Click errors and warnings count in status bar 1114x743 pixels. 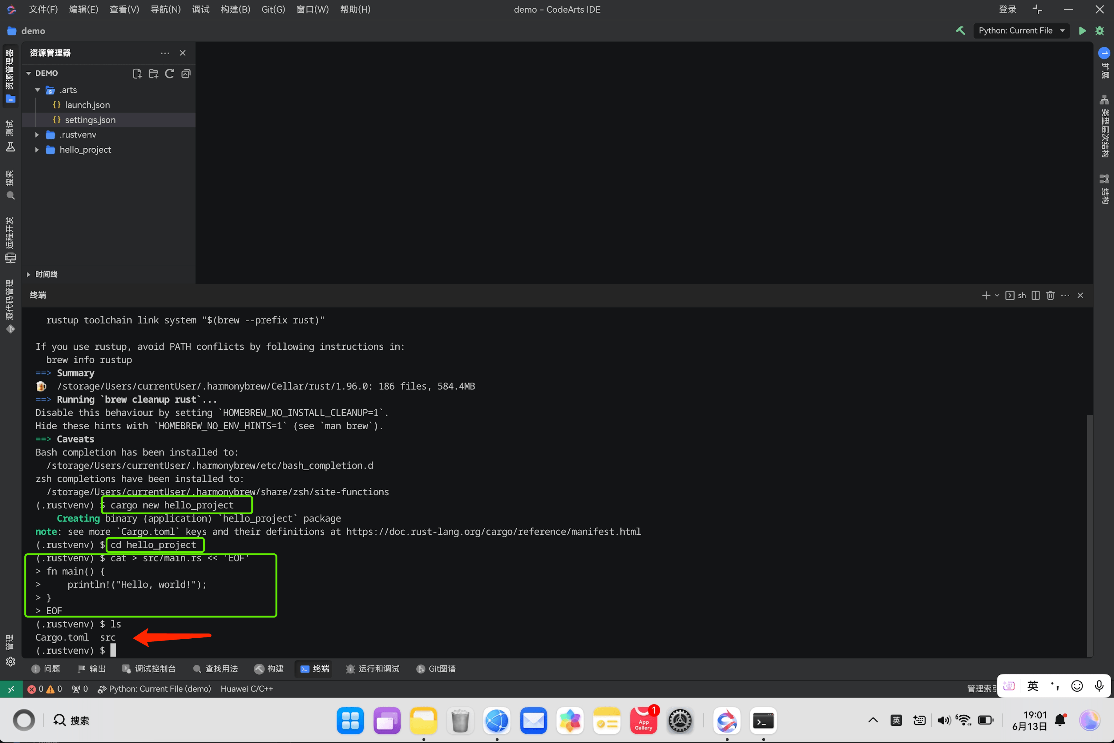pos(45,689)
